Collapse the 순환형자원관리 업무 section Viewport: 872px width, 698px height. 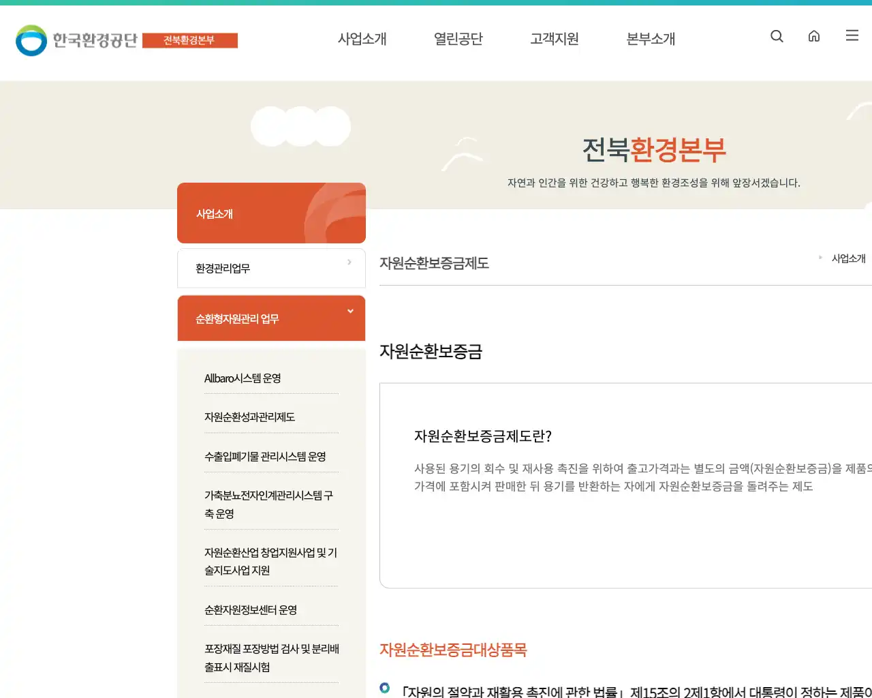tap(271, 318)
